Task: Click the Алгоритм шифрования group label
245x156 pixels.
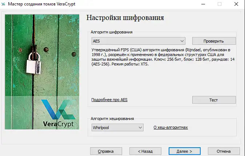Action: [x=112, y=32]
